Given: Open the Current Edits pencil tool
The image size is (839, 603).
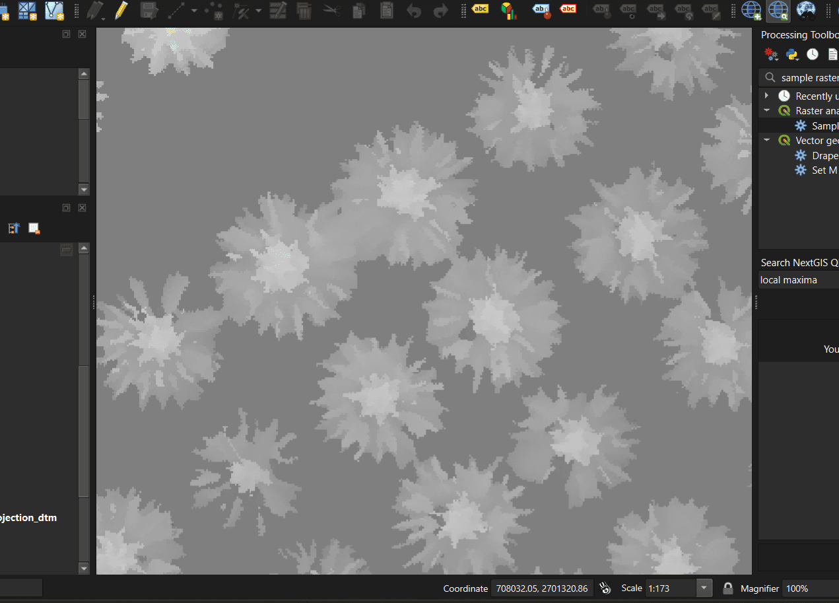Looking at the screenshot, I should [96, 9].
